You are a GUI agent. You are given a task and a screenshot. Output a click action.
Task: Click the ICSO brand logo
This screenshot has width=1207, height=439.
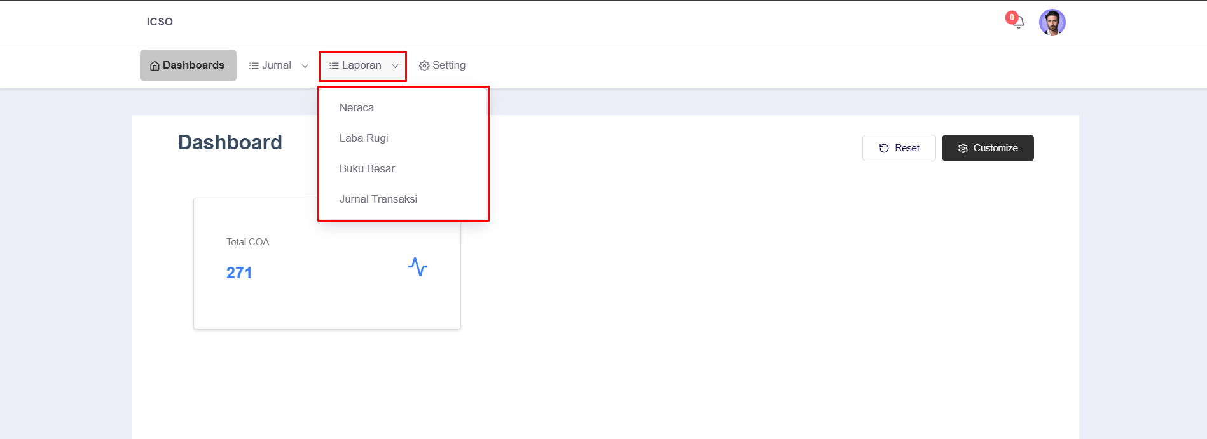click(x=160, y=22)
